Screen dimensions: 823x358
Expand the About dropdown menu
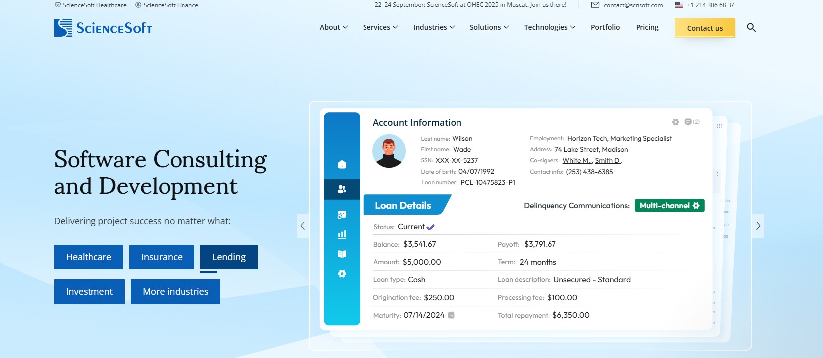333,27
